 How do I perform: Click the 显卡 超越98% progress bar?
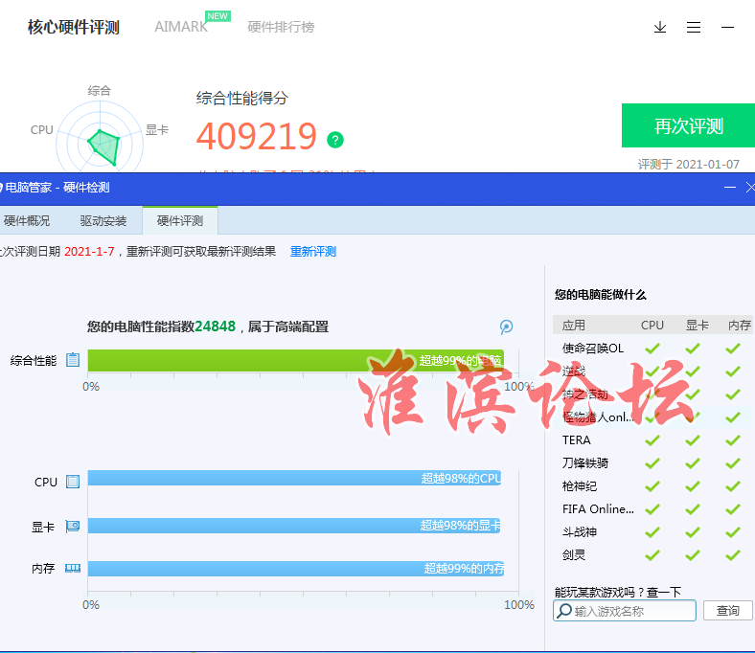(x=294, y=526)
